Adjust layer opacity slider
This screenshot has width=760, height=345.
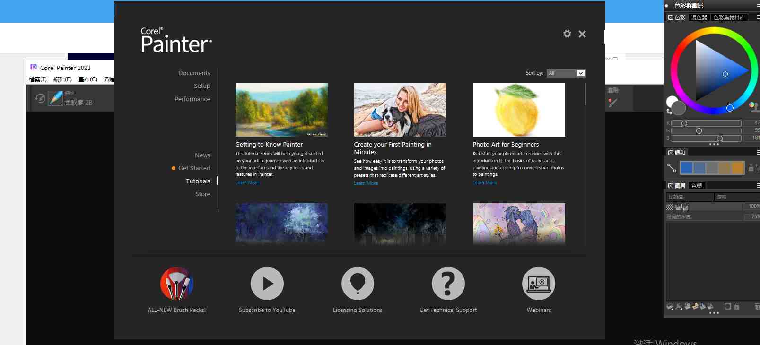tap(716, 207)
